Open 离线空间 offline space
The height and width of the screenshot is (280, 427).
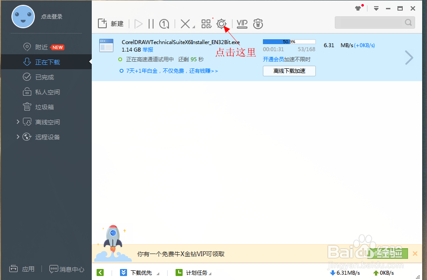pyautogui.click(x=47, y=122)
